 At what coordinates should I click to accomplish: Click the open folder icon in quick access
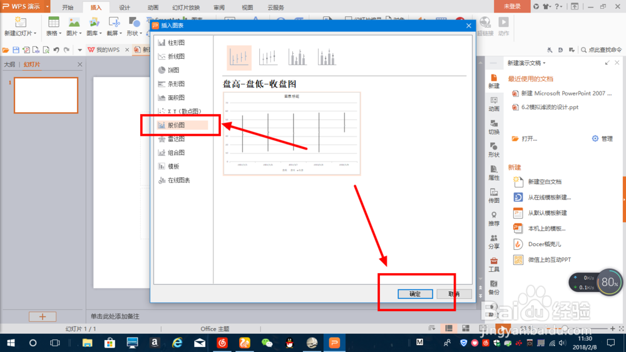6,50
